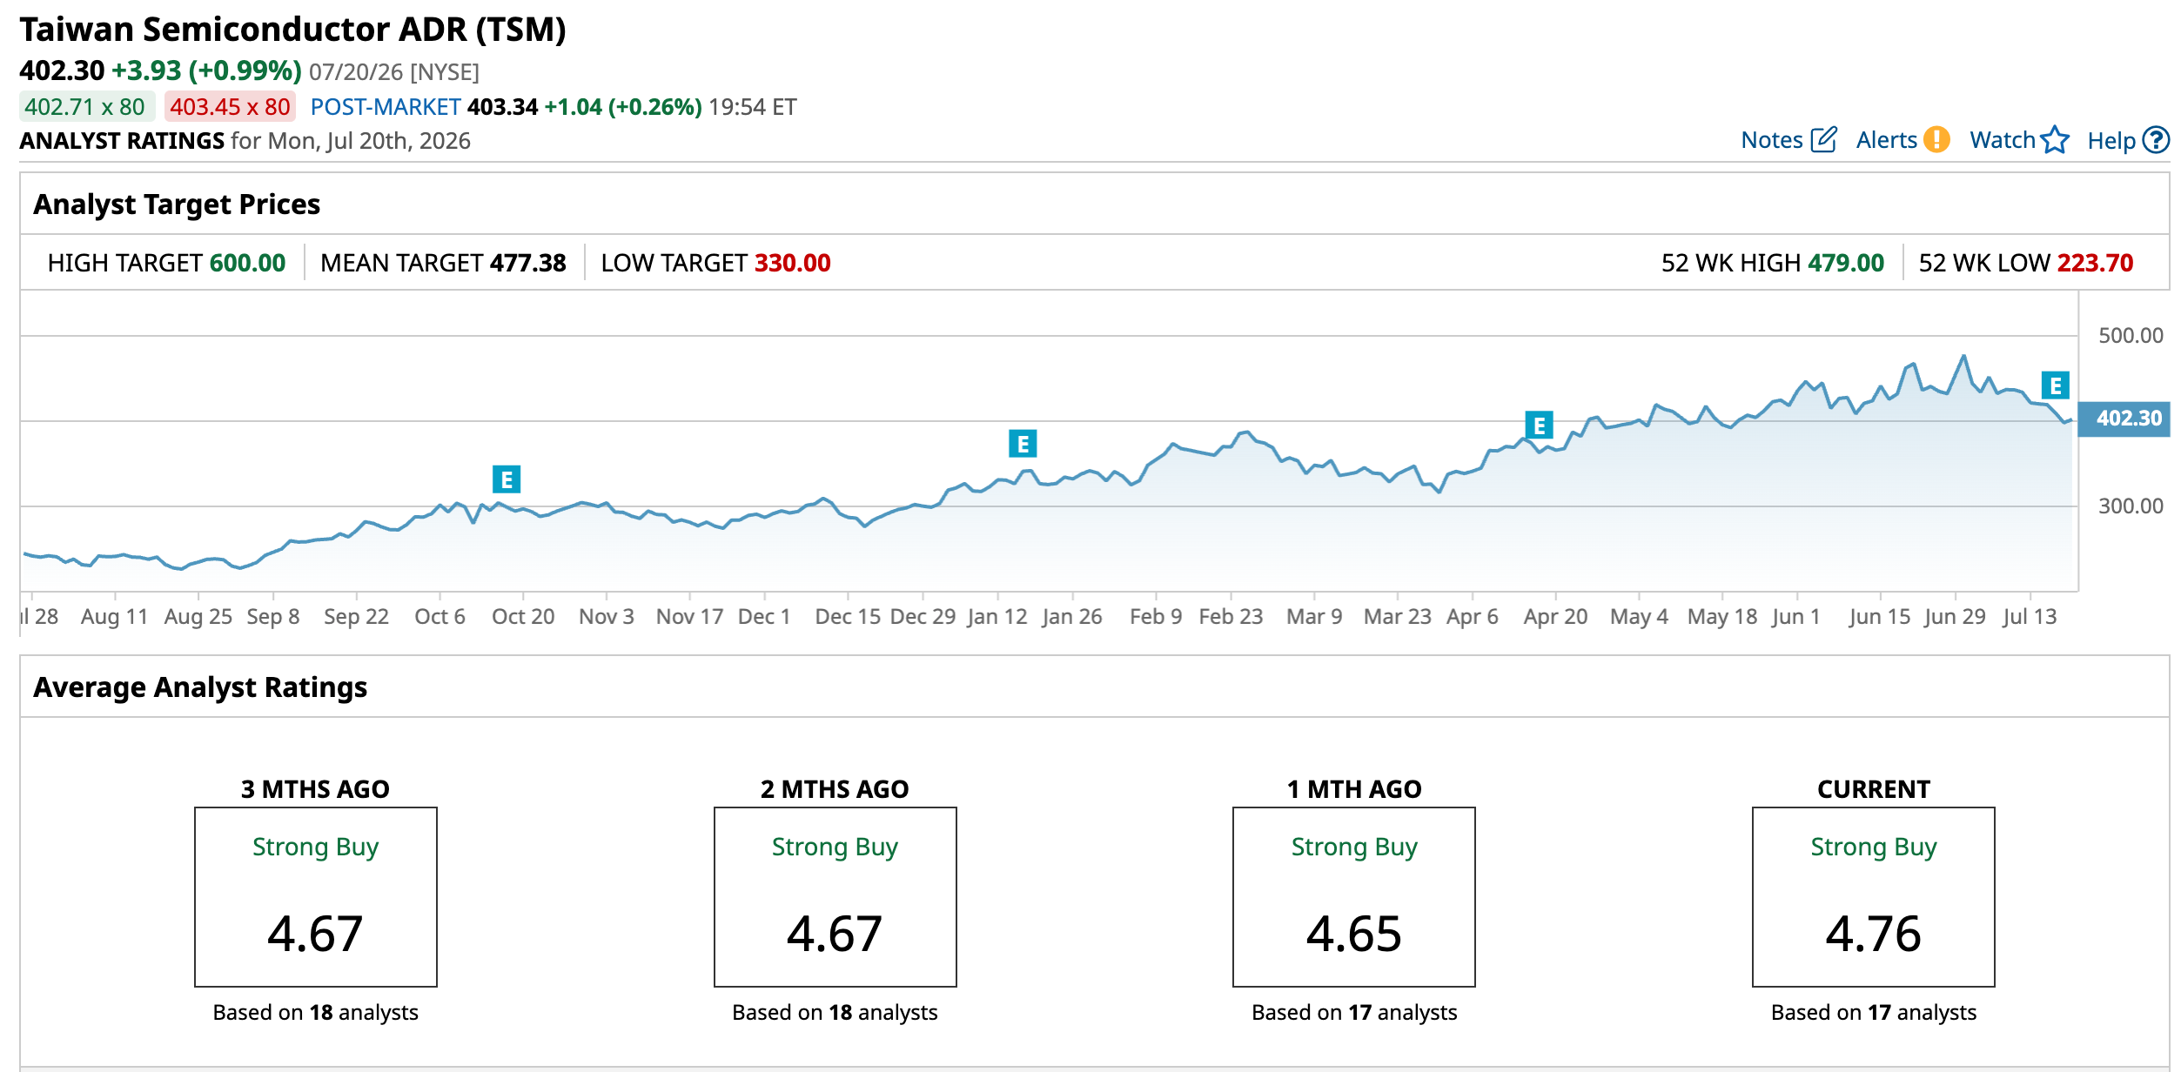
Task: Click the 402.30 current price chart label
Action: [x=2124, y=419]
